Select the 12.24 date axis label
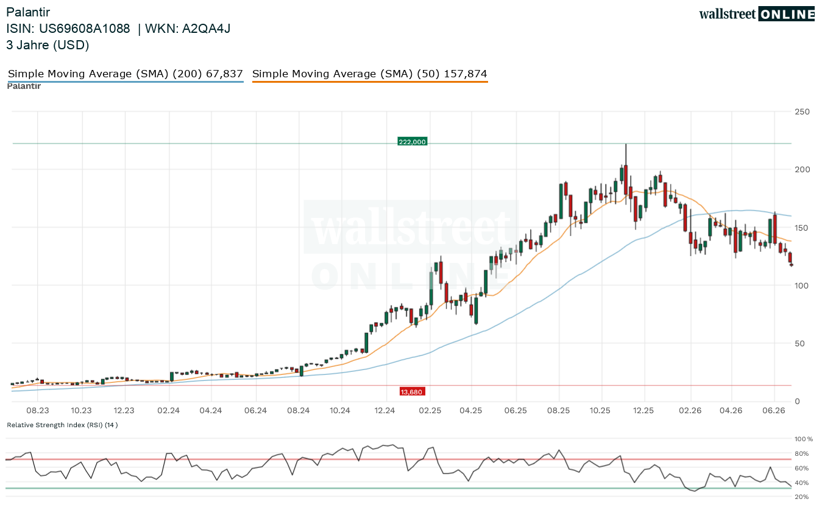Viewport: 822px width, 513px height. click(x=385, y=411)
